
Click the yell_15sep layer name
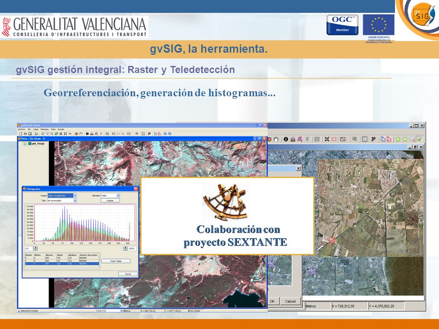coord(38,144)
